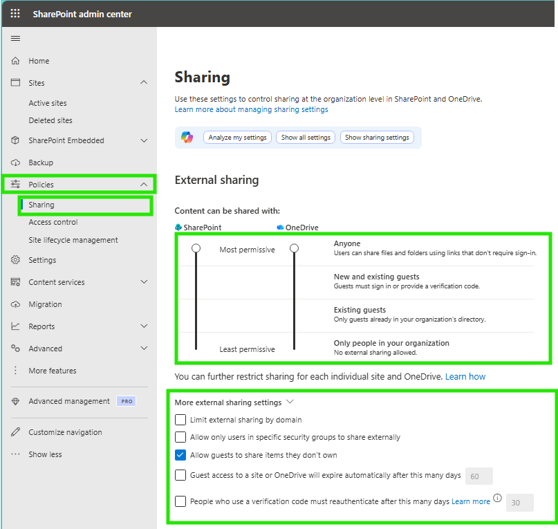Viewport: 558px width, 529px height.
Task: Open the app launcher waffle icon
Action: 15,14
